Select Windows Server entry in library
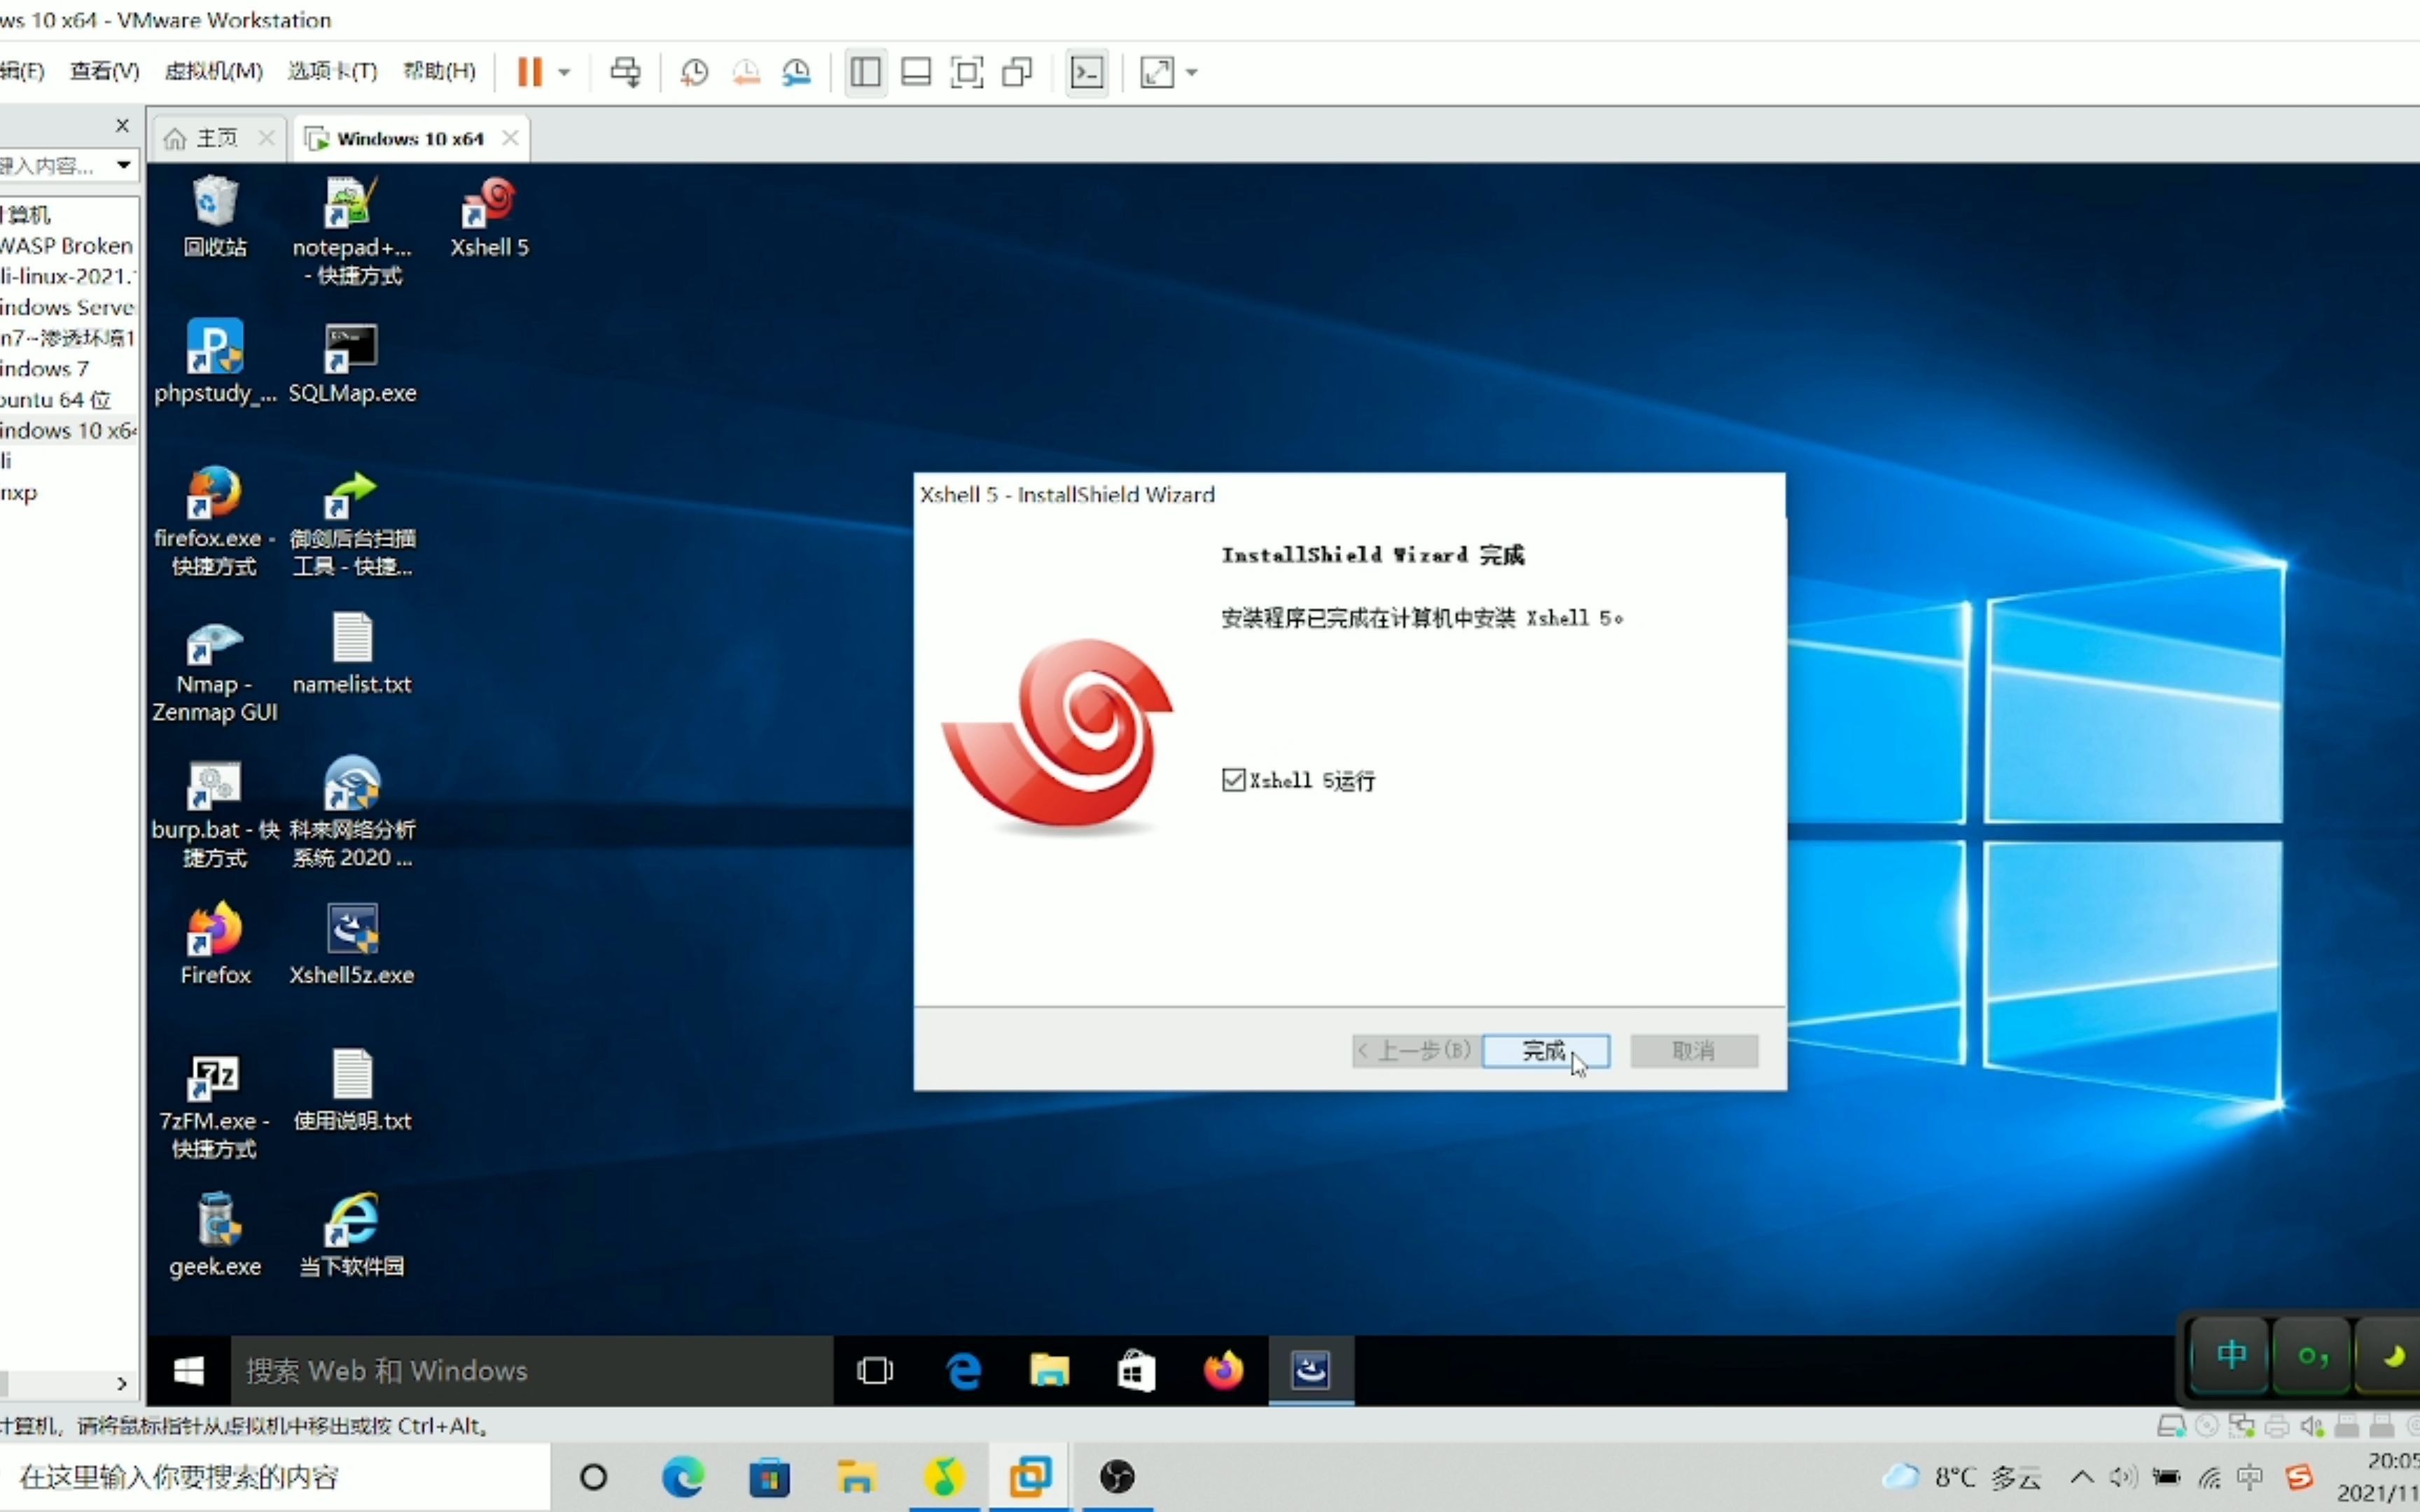The image size is (2420, 1512). 66,307
